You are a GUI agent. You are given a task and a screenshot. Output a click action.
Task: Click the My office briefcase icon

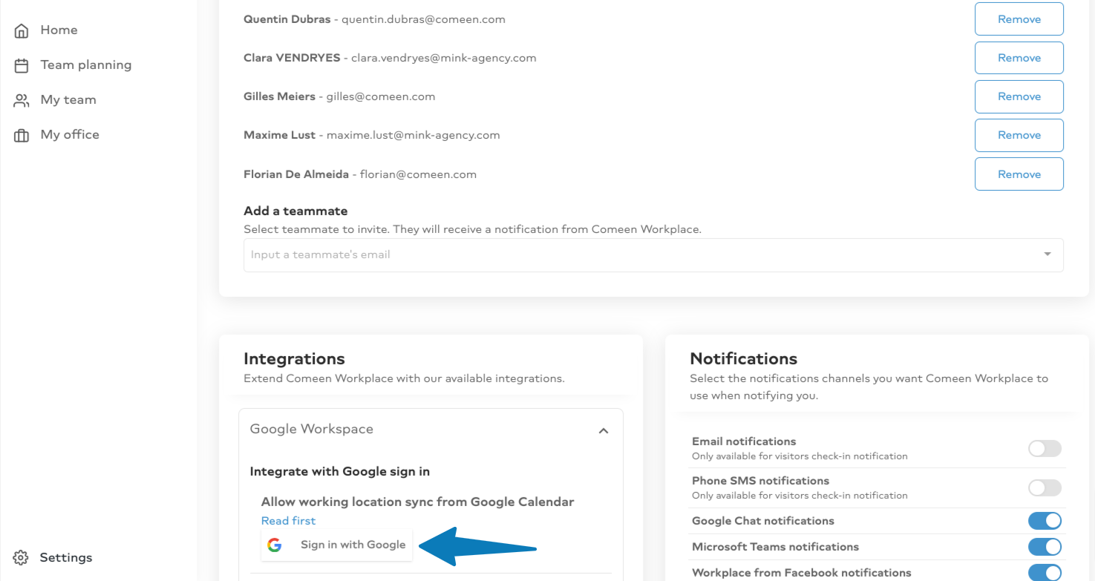[x=22, y=135]
